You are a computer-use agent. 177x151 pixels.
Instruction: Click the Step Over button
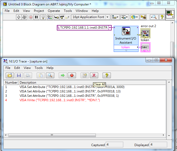pyautogui.click(x=62, y=17)
